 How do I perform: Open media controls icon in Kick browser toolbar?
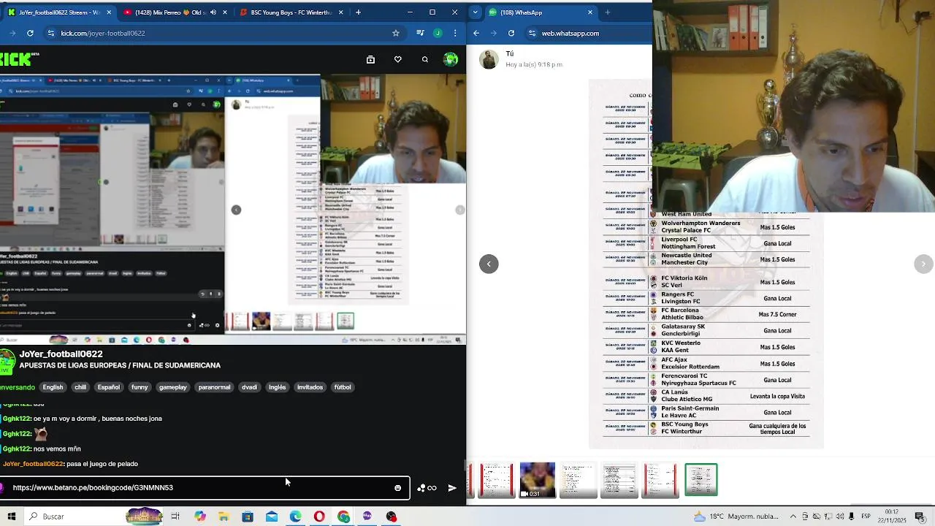(x=420, y=33)
